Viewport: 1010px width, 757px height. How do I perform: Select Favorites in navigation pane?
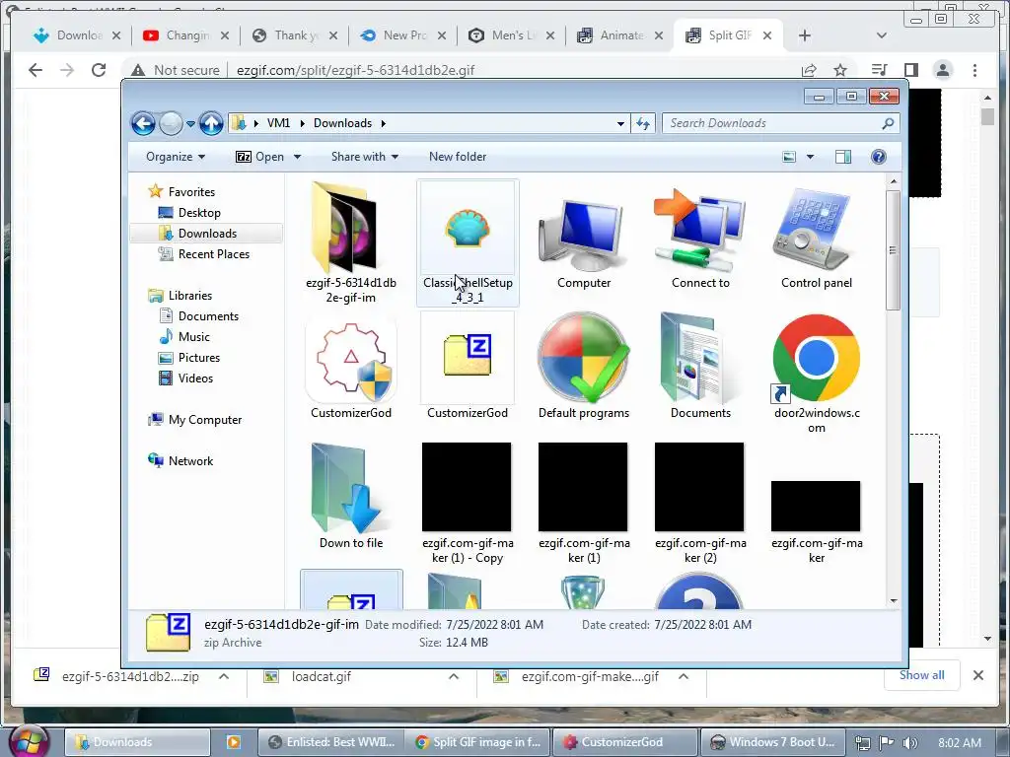click(191, 192)
